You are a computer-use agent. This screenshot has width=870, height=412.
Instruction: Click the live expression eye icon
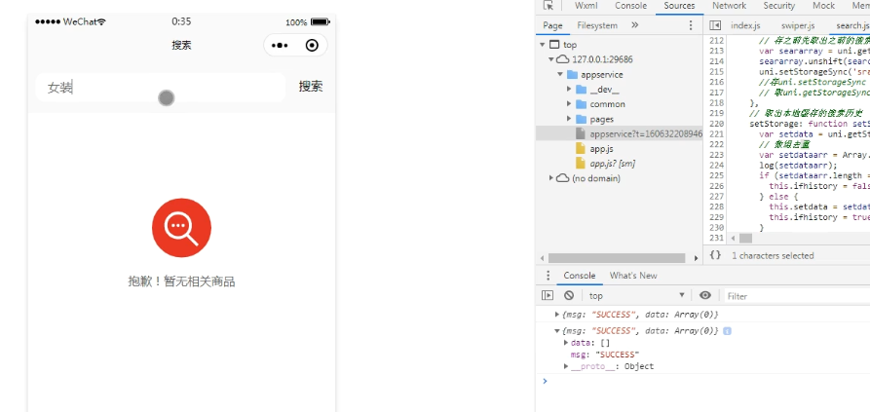point(705,295)
